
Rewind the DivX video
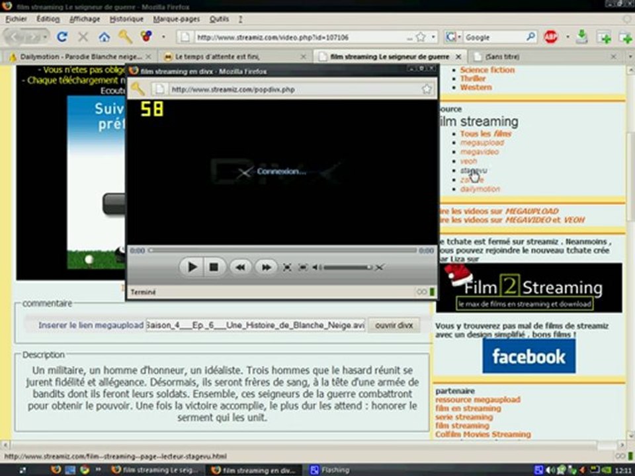pyautogui.click(x=240, y=267)
